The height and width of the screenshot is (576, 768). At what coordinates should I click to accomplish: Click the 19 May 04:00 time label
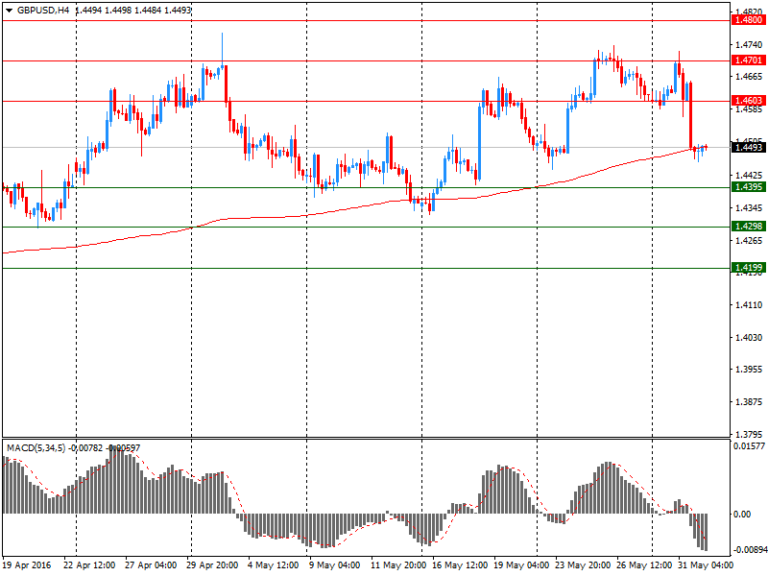click(521, 565)
